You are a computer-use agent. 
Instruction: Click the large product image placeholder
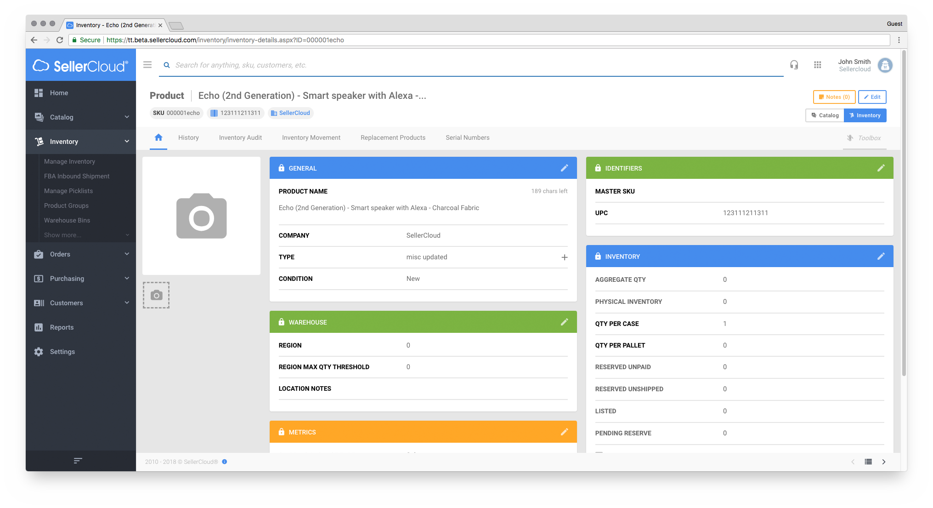[x=201, y=216]
